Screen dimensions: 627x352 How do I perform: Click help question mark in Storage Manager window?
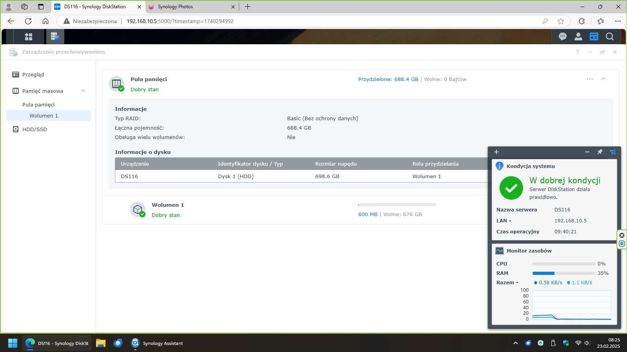point(577,52)
